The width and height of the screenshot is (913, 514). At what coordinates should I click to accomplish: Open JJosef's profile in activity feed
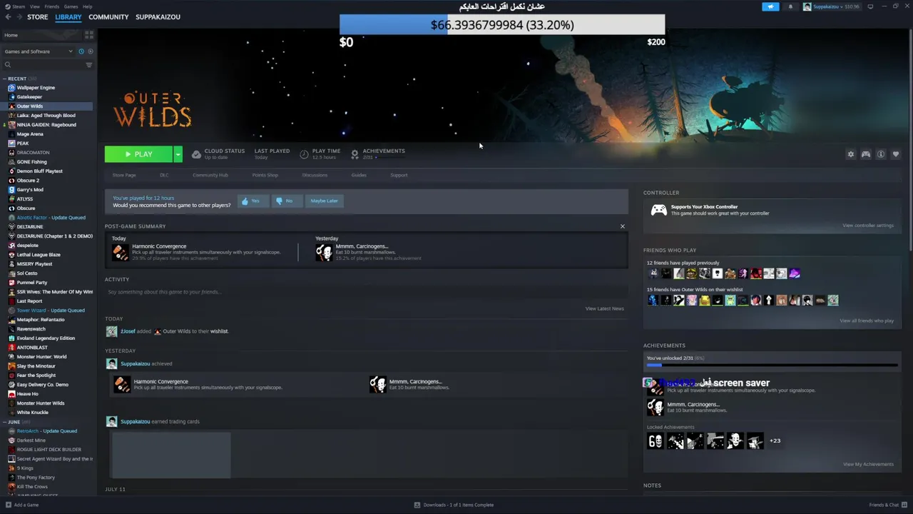click(x=128, y=331)
